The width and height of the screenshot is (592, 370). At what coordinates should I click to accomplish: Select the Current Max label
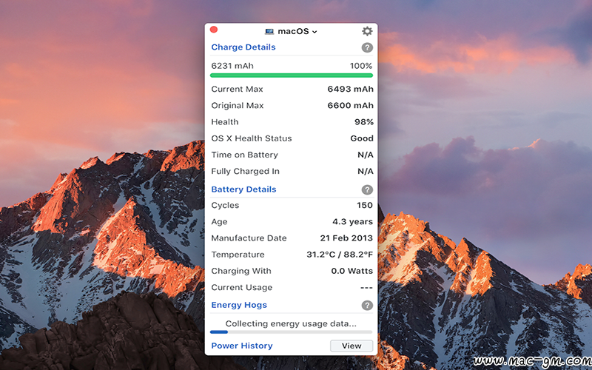click(x=237, y=89)
